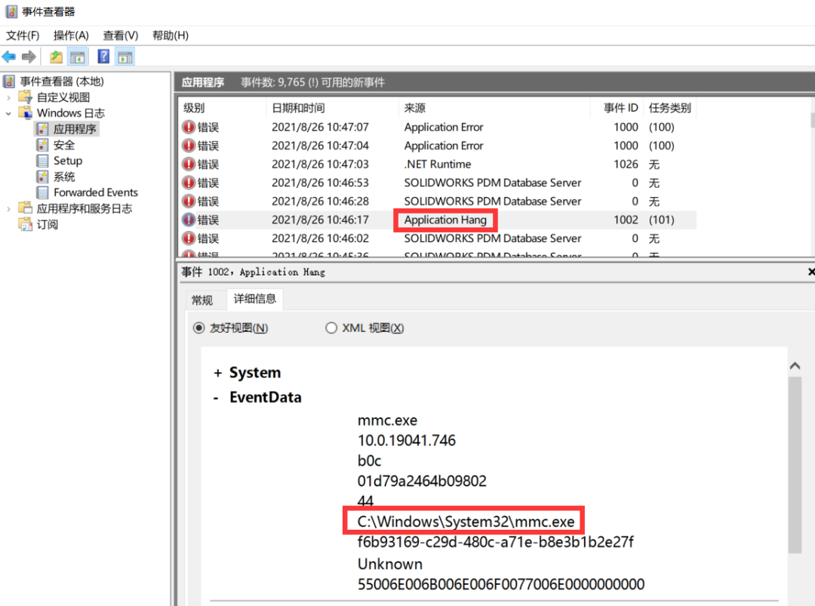Click the forward navigation arrow

29,56
